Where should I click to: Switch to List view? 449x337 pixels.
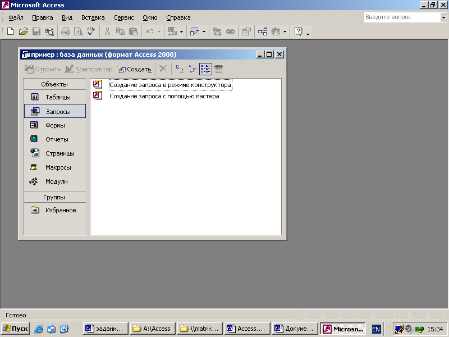click(205, 69)
